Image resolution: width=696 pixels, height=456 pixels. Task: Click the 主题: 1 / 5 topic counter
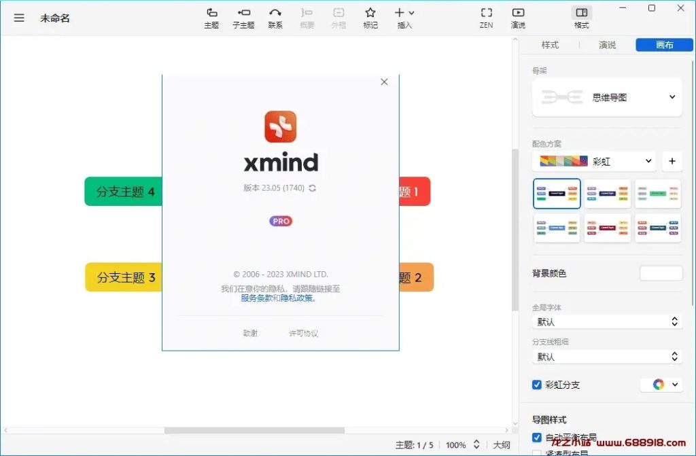(x=414, y=445)
